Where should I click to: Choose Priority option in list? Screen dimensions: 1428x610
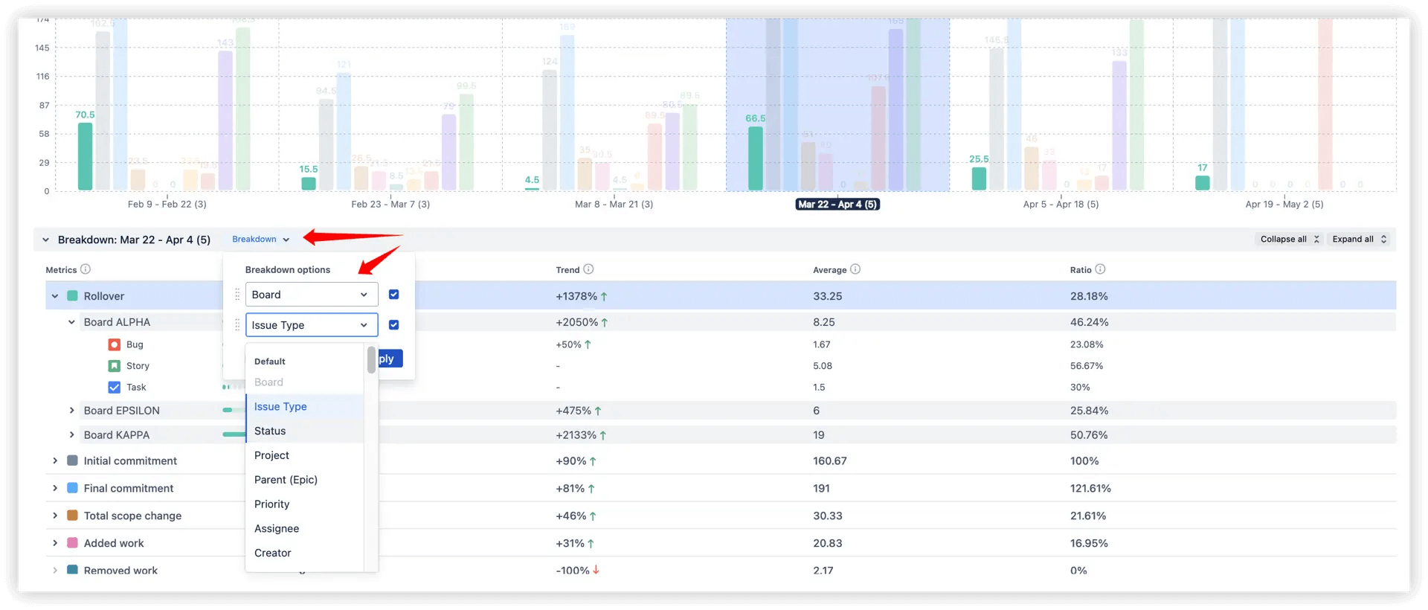(305, 504)
